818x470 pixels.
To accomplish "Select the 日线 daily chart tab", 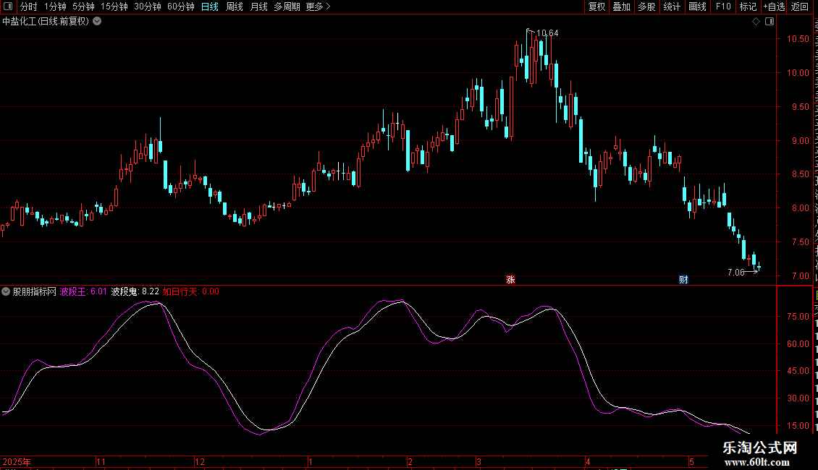I will pos(210,7).
